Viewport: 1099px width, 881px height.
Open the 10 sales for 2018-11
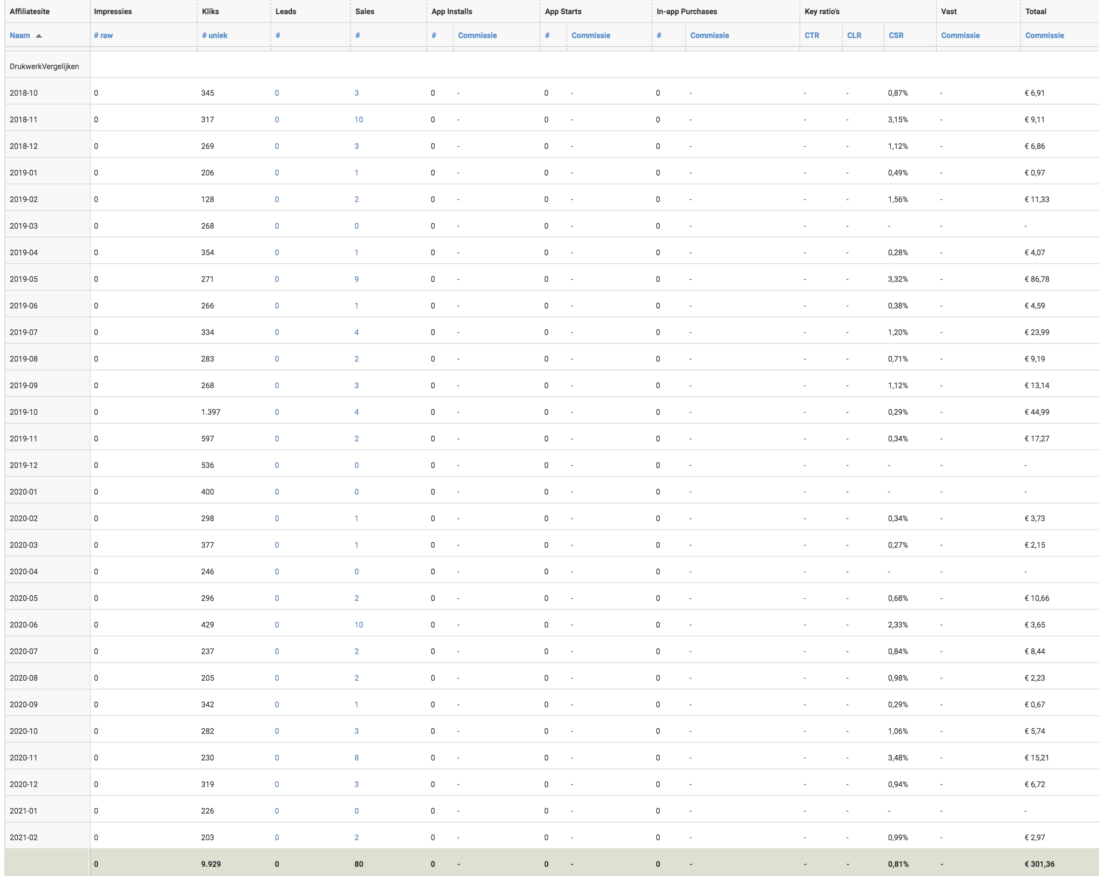(x=359, y=119)
